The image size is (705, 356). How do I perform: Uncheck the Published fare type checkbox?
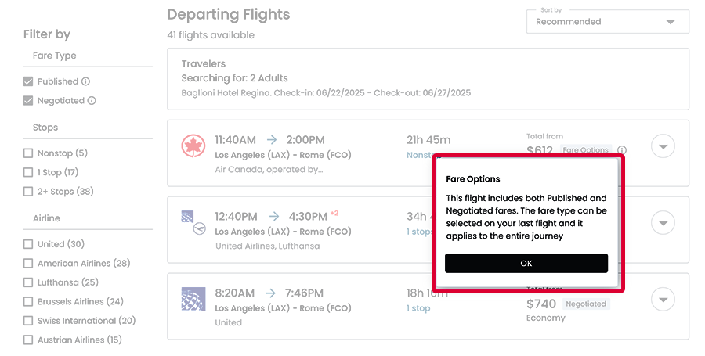coord(29,81)
